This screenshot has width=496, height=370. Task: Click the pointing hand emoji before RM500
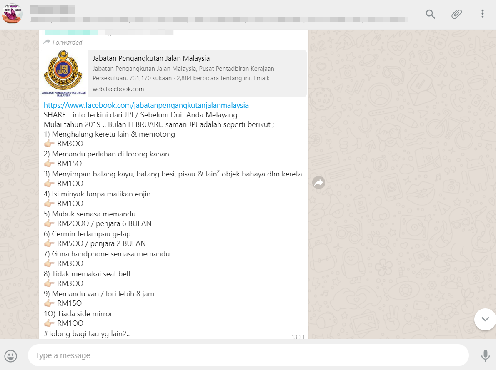click(49, 243)
